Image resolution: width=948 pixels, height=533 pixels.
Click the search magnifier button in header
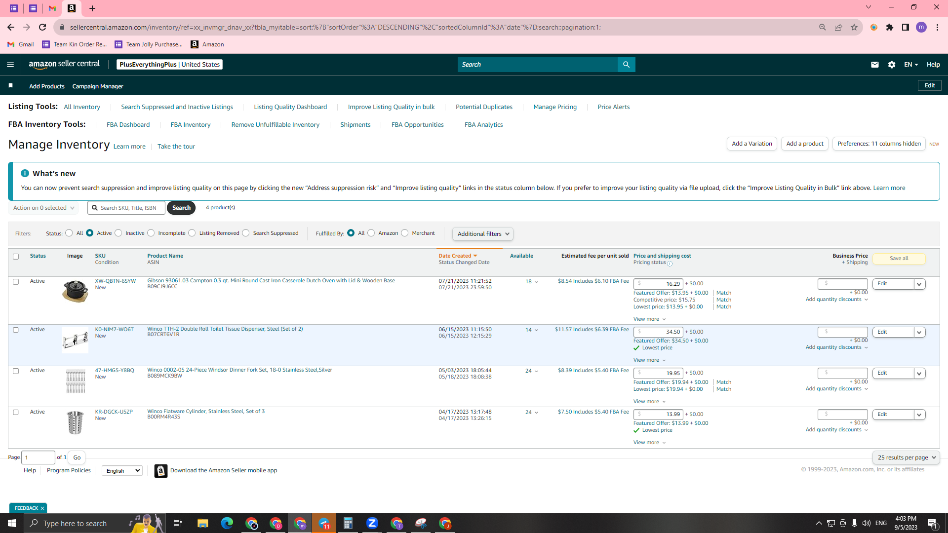[626, 65]
